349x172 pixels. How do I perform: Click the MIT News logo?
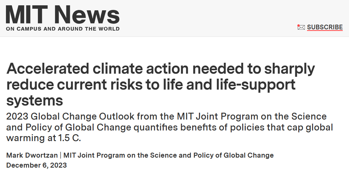pos(63,18)
